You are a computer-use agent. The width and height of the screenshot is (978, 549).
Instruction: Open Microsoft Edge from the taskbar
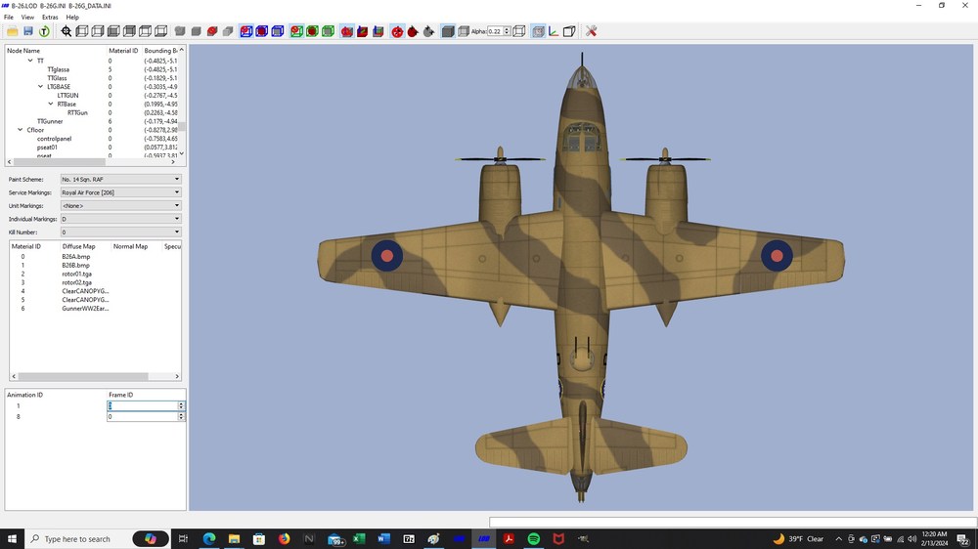(x=209, y=539)
